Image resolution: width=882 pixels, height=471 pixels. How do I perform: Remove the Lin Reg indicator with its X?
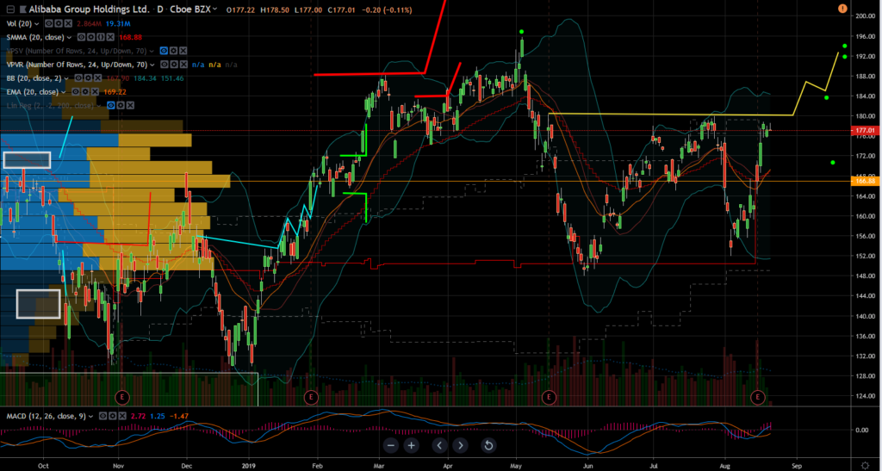(x=130, y=105)
